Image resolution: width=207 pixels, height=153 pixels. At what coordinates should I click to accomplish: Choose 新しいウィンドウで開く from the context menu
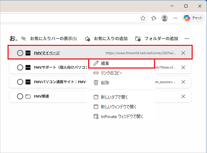(121, 107)
